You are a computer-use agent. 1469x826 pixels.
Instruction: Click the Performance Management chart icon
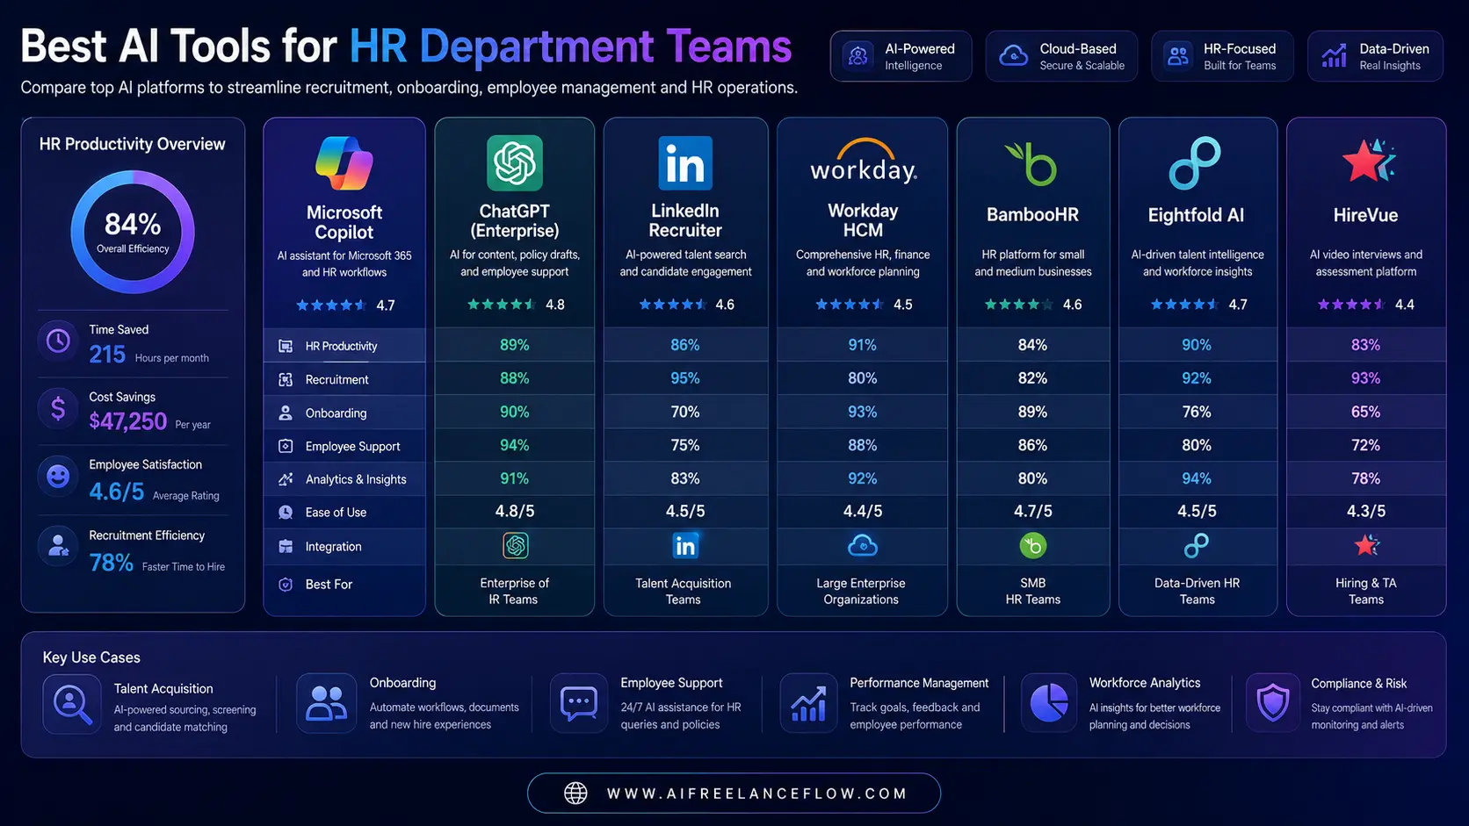(808, 703)
